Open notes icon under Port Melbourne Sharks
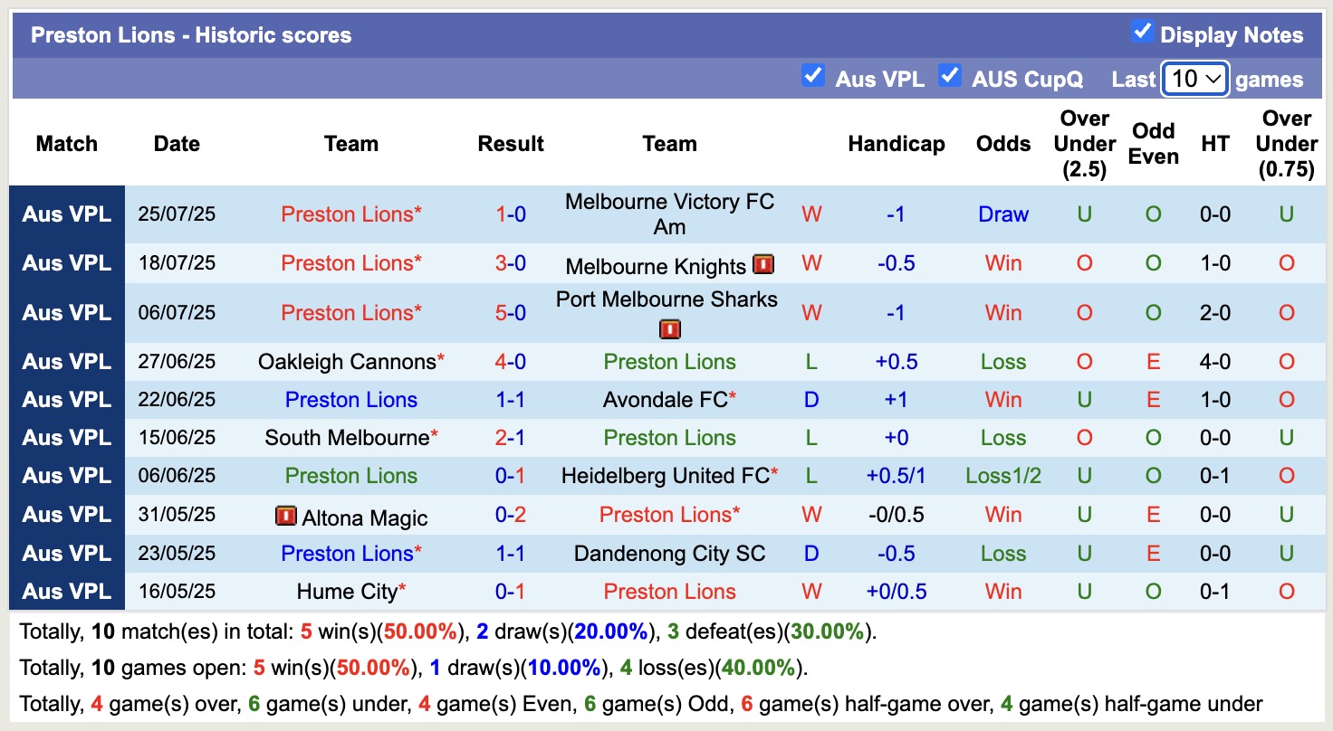Screen dimensions: 1333x731 668,328
